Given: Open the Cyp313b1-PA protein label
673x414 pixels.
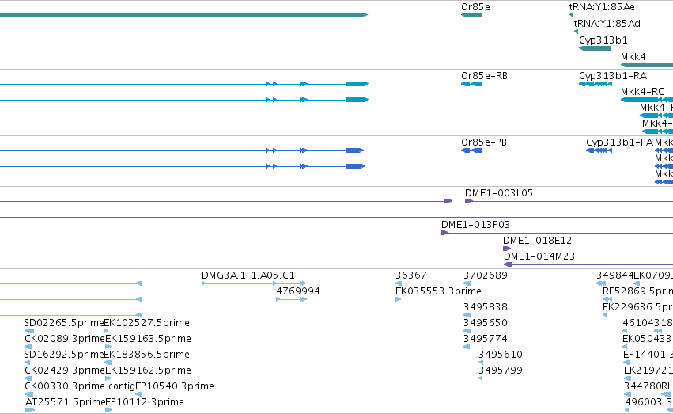Looking at the screenshot, I should [619, 142].
